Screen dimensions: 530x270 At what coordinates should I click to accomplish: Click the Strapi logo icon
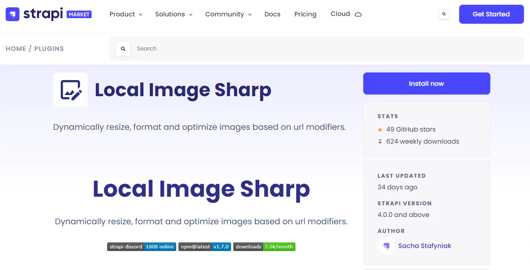pyautogui.click(x=13, y=14)
